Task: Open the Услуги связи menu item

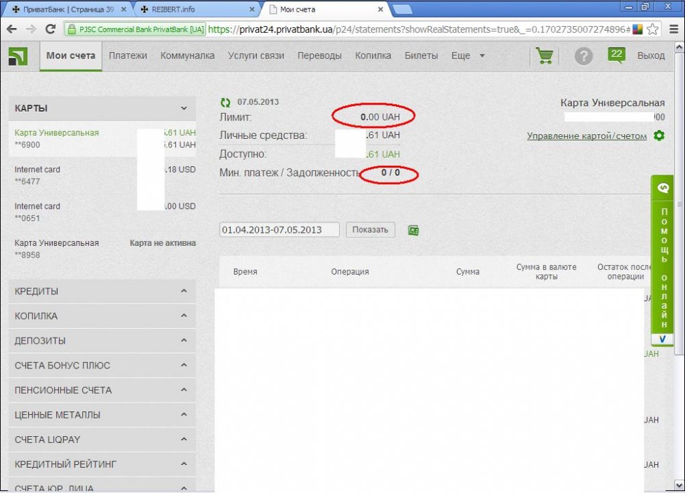Action: [256, 56]
